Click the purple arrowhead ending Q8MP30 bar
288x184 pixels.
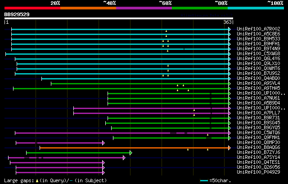[103, 143]
